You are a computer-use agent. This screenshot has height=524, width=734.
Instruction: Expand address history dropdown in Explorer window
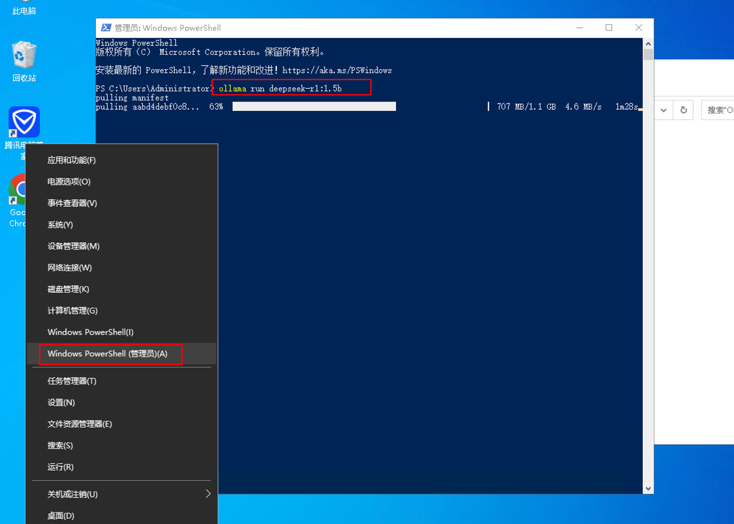663,110
